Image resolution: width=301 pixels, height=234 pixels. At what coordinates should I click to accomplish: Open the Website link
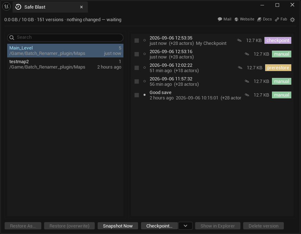pyautogui.click(x=244, y=19)
